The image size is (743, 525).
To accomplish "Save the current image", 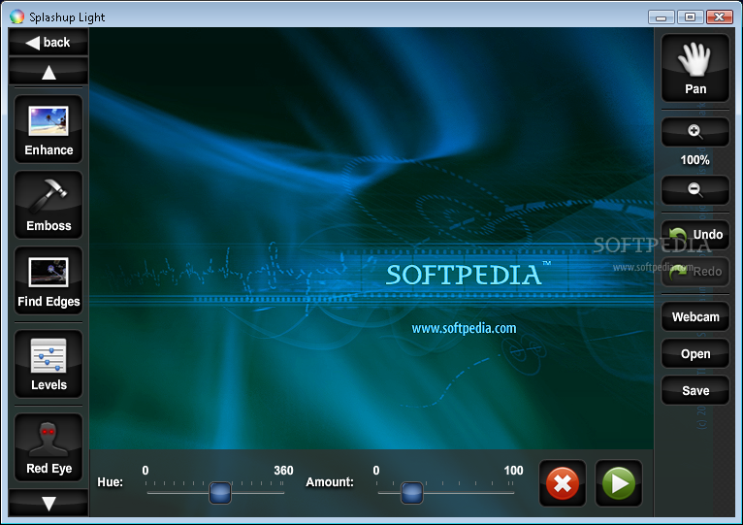I will pyautogui.click(x=695, y=391).
